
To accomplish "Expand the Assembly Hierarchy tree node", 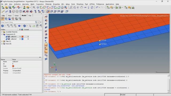I will tap(2, 32).
